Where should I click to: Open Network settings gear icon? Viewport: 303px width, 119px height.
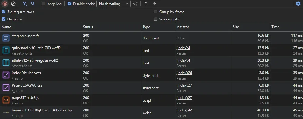click(298, 3)
